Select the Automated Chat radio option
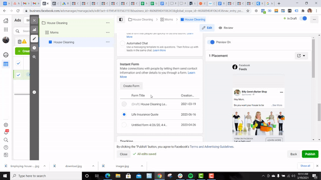The width and height of the screenshot is (321, 180). (123, 44)
